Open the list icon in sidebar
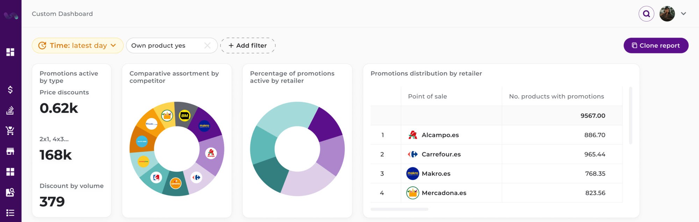This screenshot has height=222, width=699. click(10, 213)
